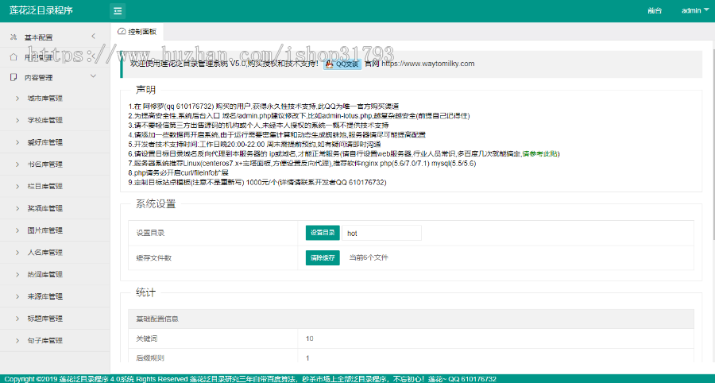Click the 缓存文件数 row label
Image resolution: width=715 pixels, height=383 pixels.
point(154,257)
